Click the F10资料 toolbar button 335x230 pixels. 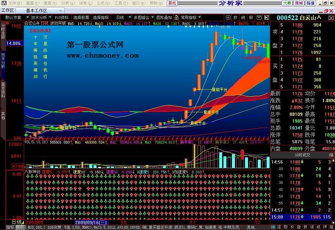[x=62, y=18]
